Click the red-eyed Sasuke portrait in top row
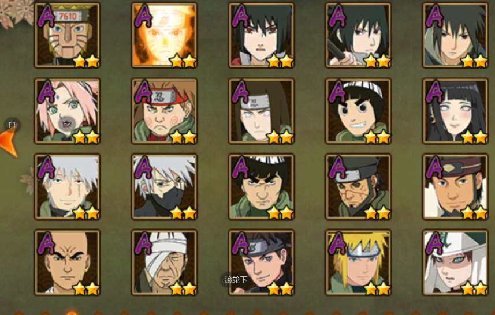The height and width of the screenshot is (315, 495). pos(262,35)
